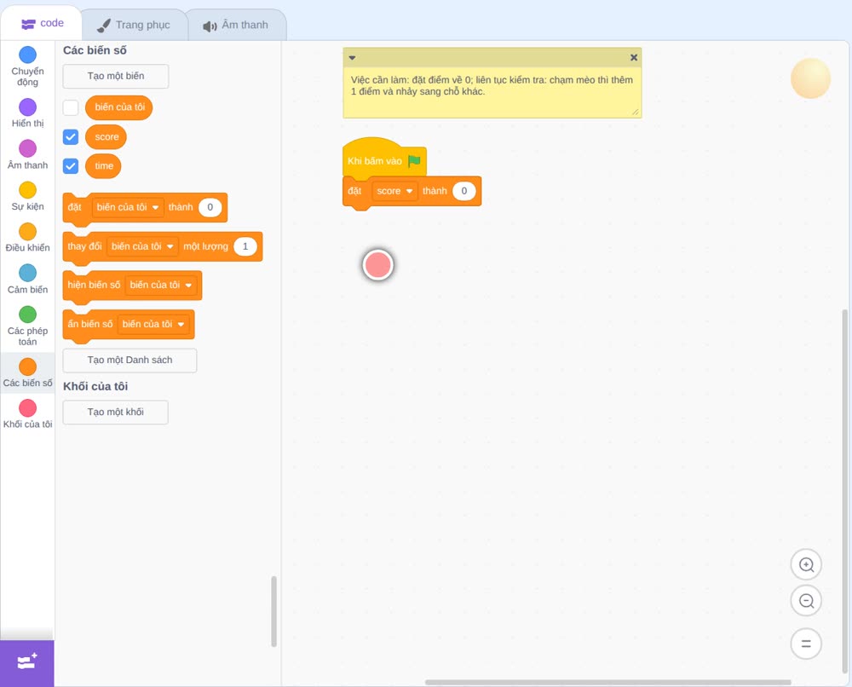
Task: Click the 'time' variable reporter block
Action: [x=103, y=165]
